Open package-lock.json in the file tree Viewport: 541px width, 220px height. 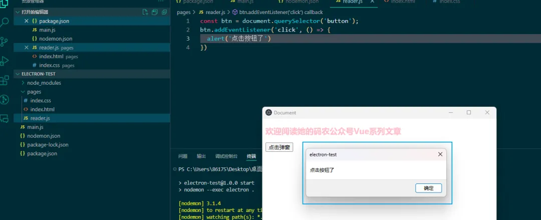[x=48, y=145]
